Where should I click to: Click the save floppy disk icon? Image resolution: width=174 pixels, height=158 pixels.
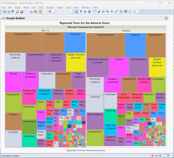[x=21, y=12]
